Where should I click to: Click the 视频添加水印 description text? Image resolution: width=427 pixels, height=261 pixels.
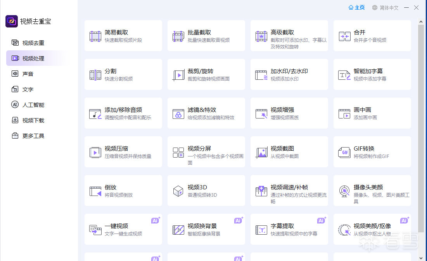(x=285, y=79)
